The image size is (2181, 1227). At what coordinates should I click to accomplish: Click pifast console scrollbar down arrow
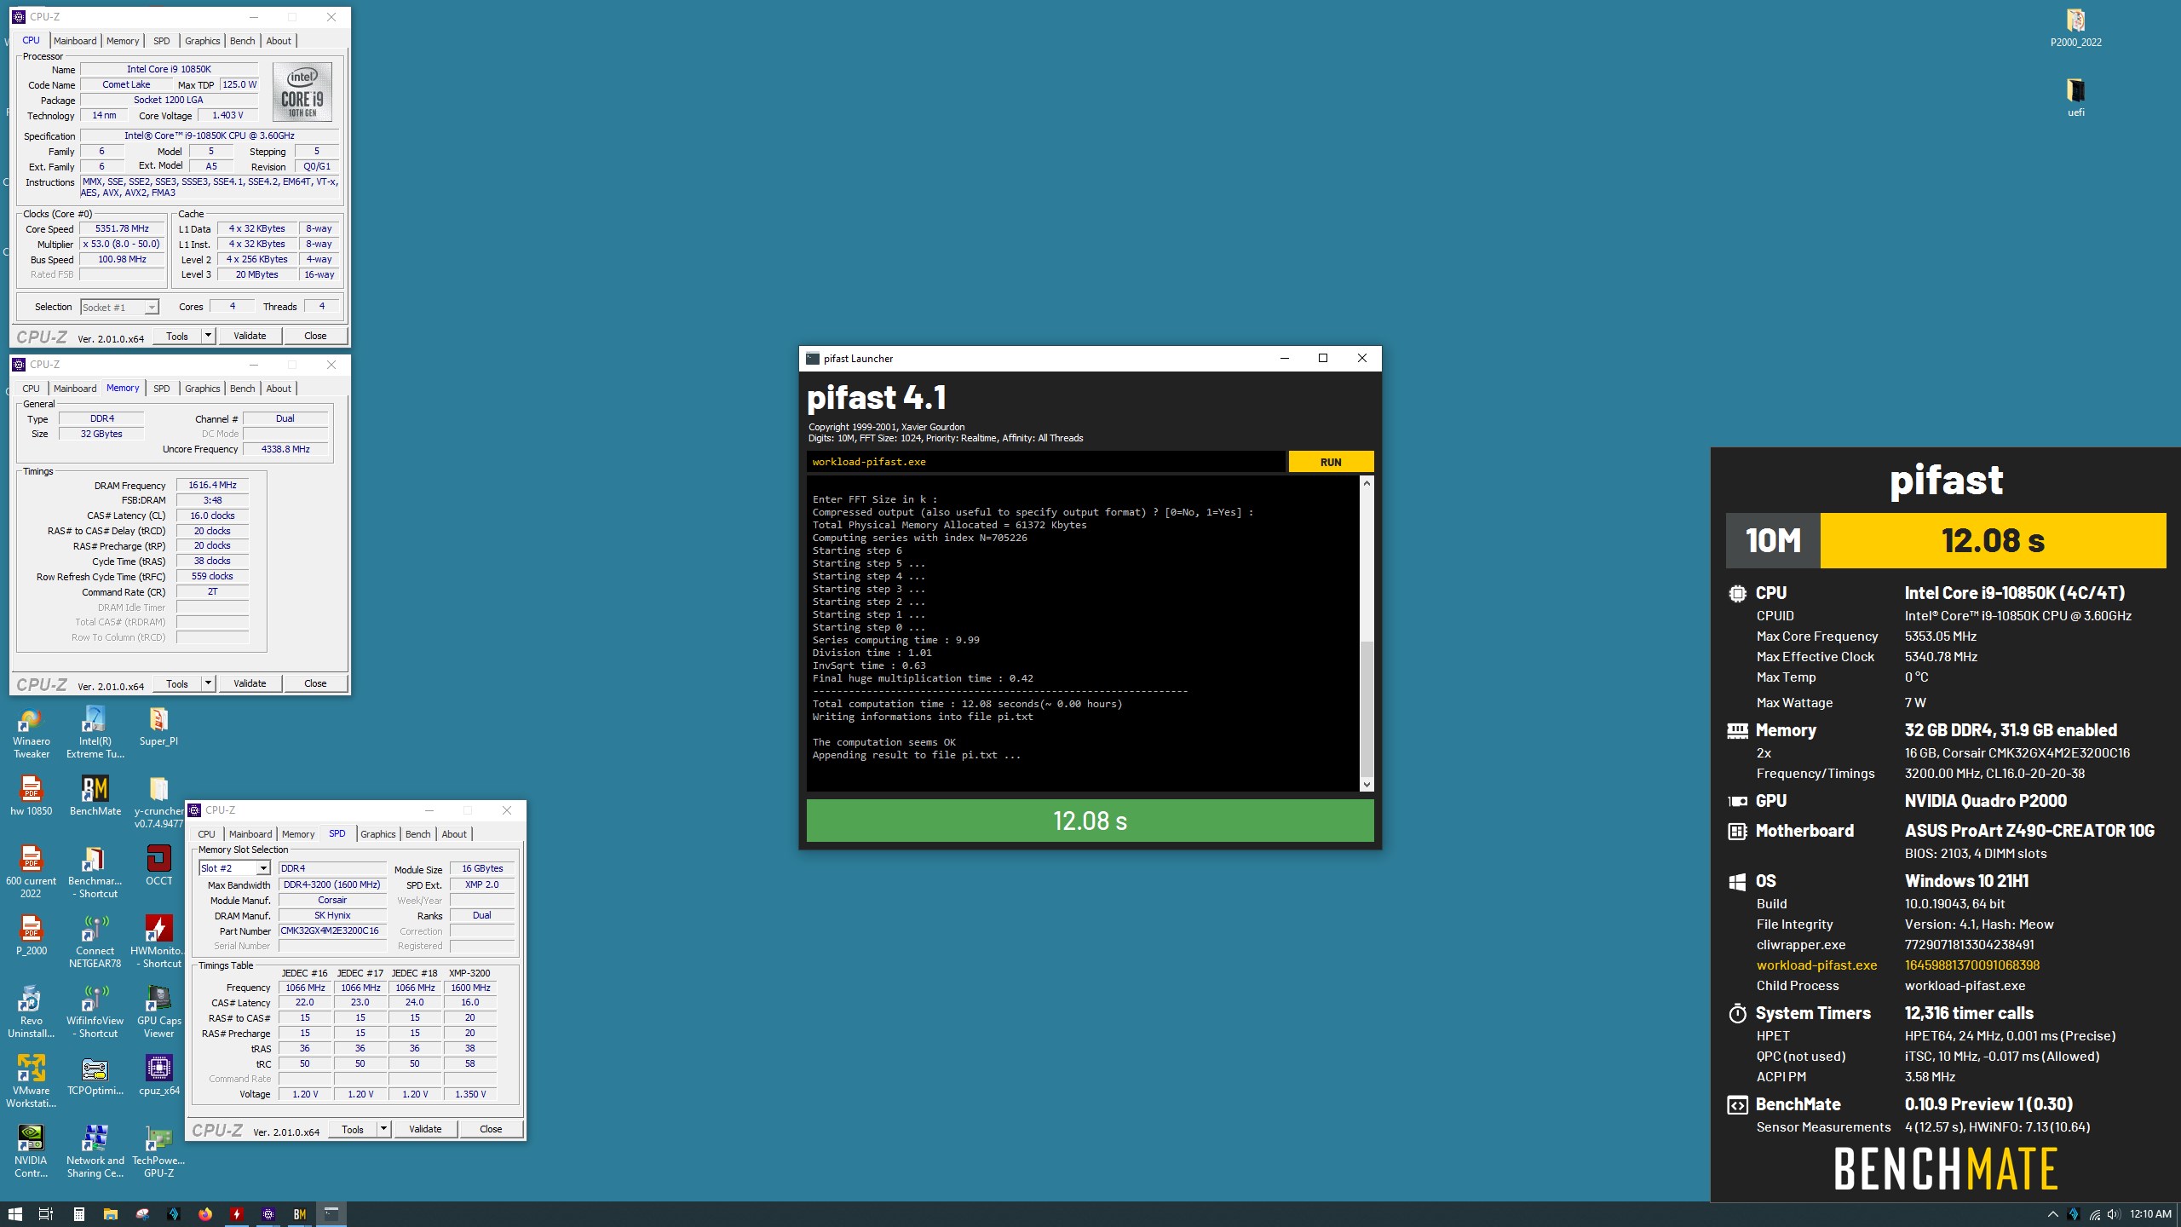1367,785
